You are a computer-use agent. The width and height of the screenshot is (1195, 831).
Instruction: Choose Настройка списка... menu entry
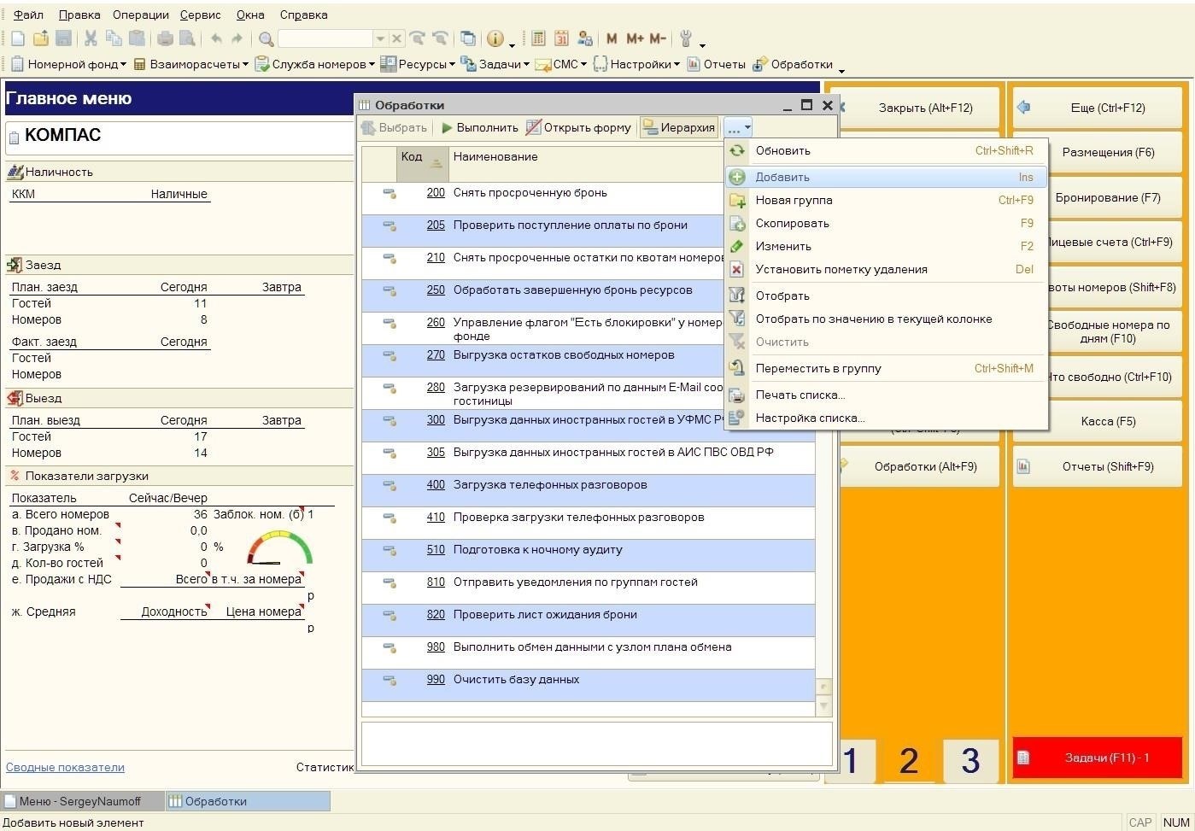(x=886, y=418)
